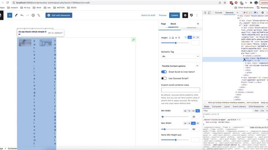Set Max Width unit to px

click(x=185, y=123)
